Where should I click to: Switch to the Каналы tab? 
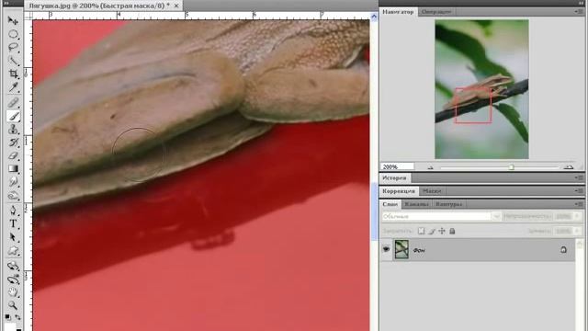416,204
